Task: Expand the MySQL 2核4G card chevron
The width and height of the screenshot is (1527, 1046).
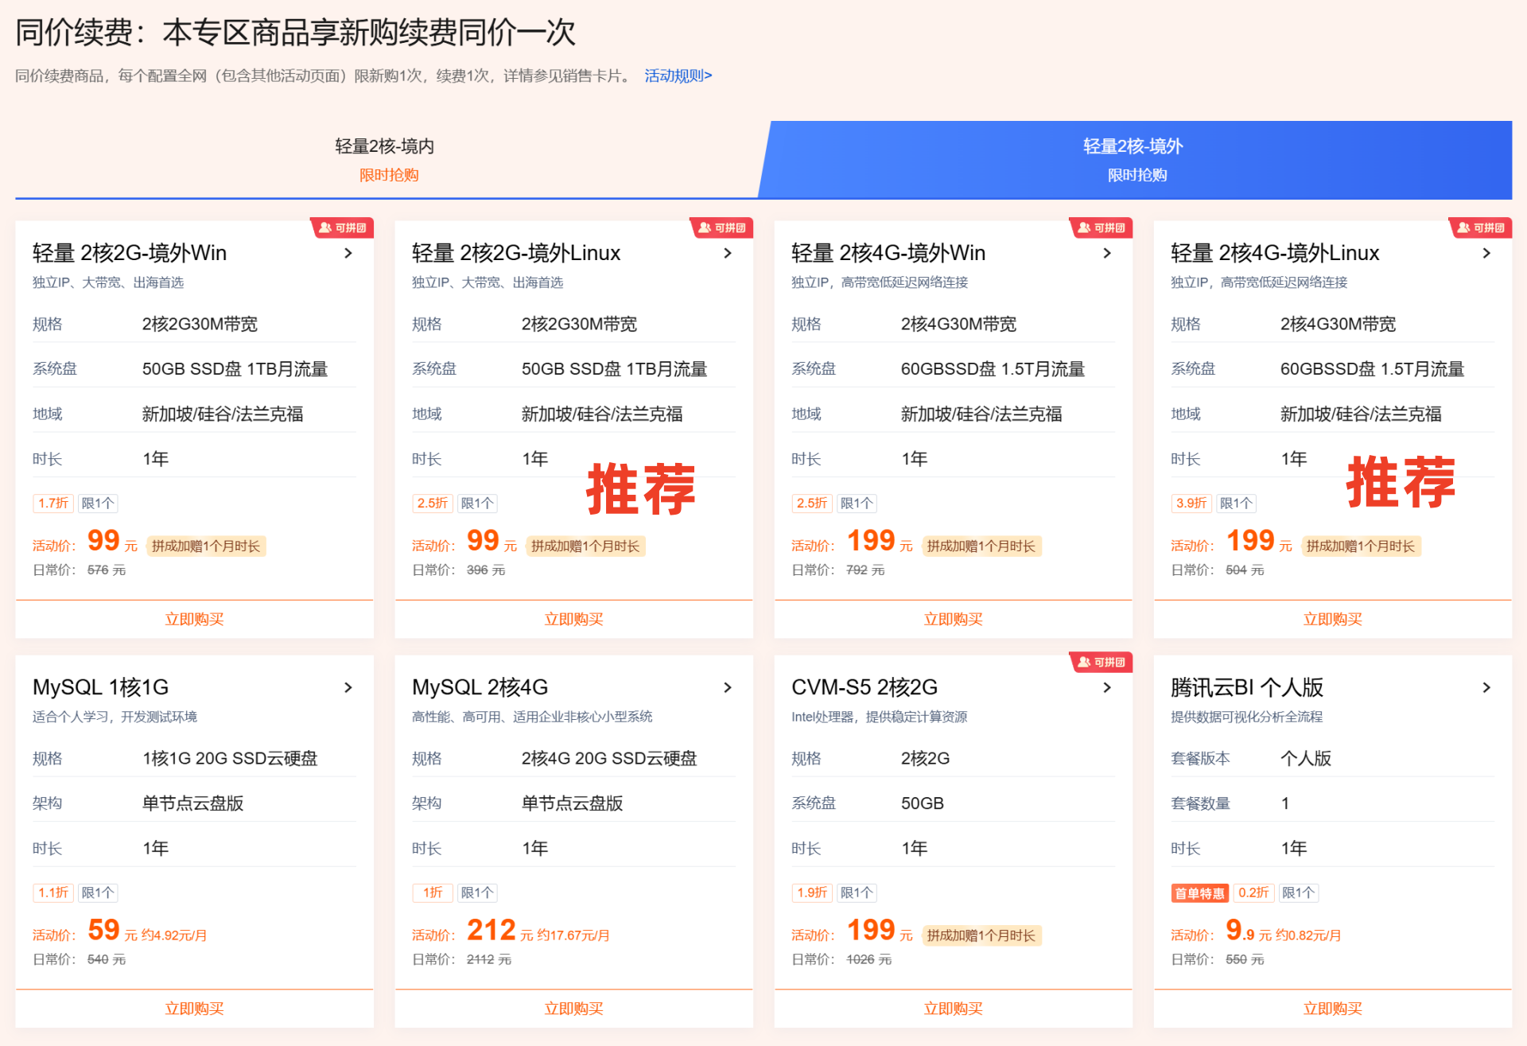Action: coord(728,687)
